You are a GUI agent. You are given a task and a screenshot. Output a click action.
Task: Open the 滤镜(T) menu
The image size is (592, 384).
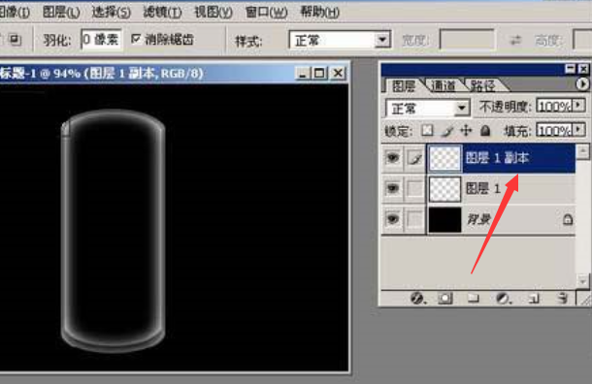click(162, 12)
